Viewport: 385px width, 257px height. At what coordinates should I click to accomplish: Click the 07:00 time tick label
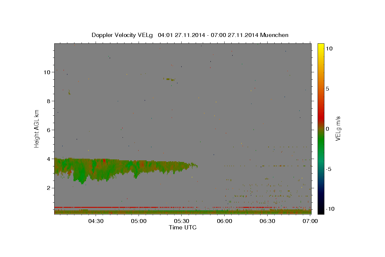[310, 221]
